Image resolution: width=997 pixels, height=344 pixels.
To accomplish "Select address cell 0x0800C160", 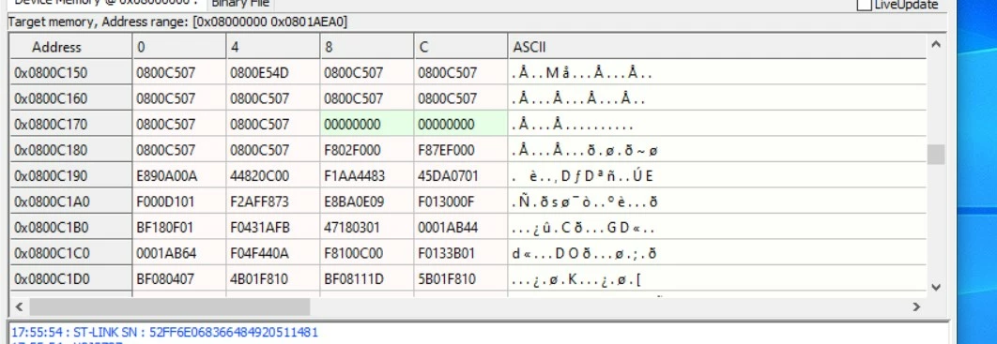I will pos(70,99).
